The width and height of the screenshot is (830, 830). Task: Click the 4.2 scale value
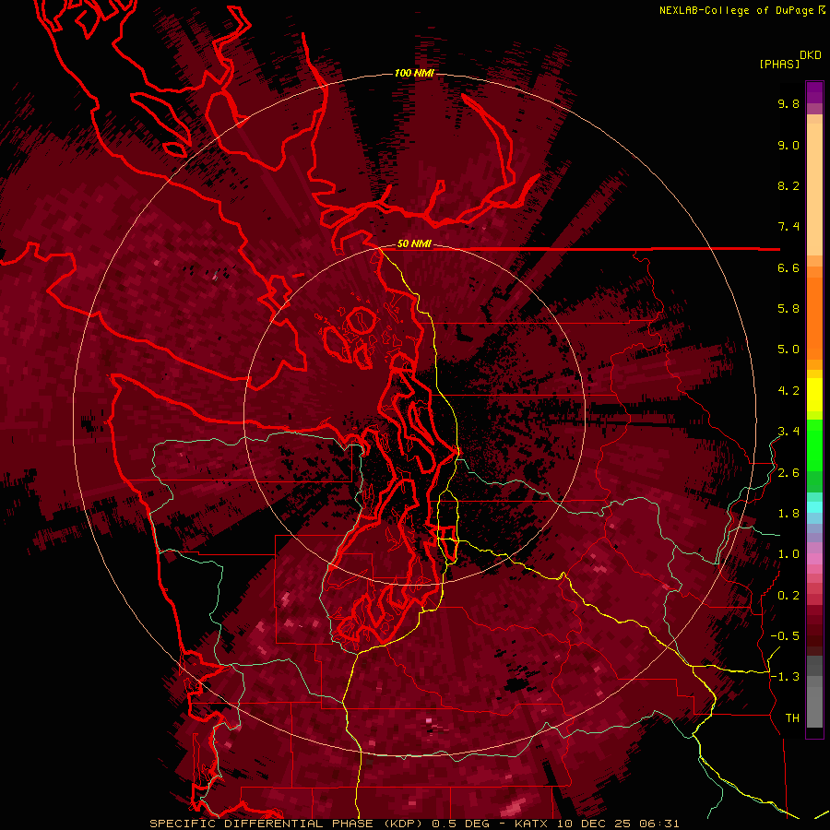[788, 391]
